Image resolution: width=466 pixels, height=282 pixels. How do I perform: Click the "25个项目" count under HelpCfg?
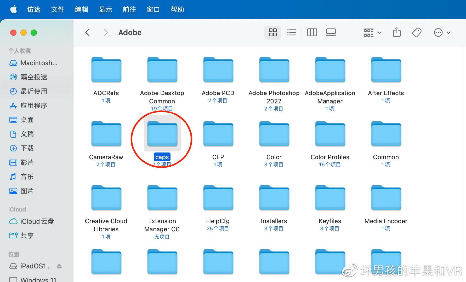218,228
